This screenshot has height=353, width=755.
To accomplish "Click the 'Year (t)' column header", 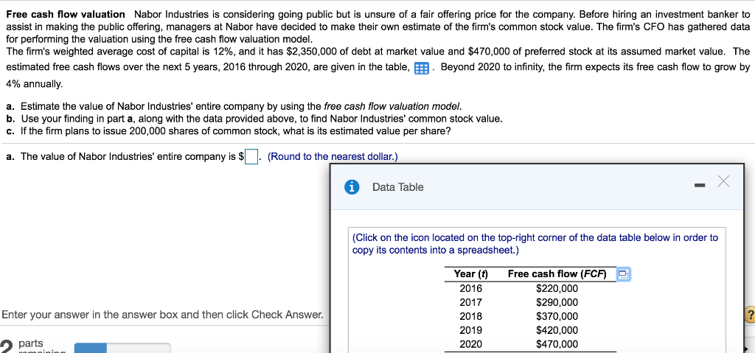I will [x=470, y=274].
